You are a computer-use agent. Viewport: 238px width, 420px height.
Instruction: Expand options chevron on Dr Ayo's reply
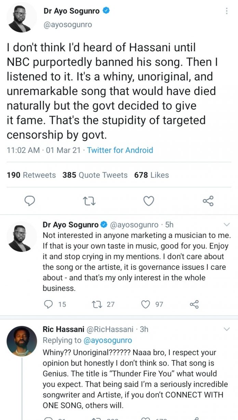226,225
